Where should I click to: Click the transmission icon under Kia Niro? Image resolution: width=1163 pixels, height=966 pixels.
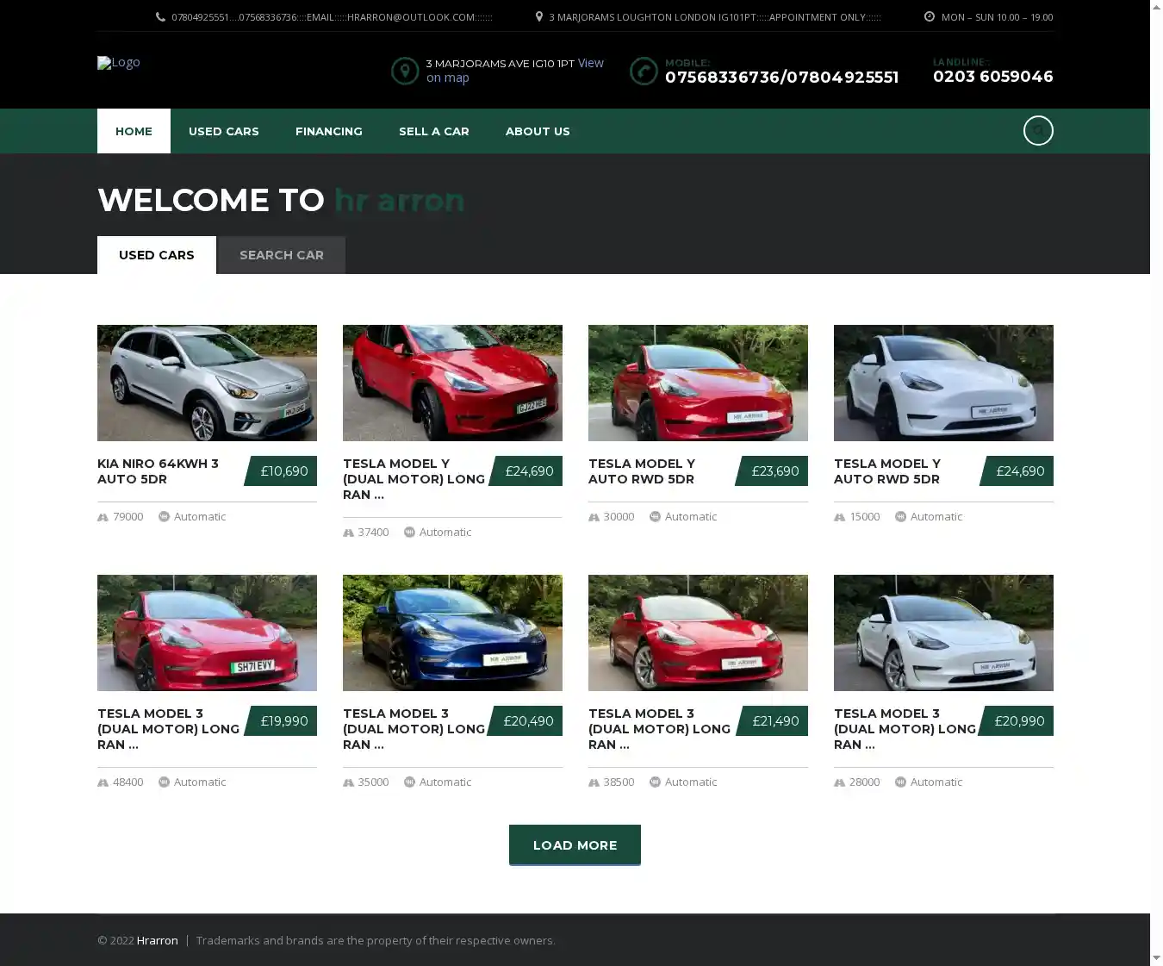pos(164,517)
